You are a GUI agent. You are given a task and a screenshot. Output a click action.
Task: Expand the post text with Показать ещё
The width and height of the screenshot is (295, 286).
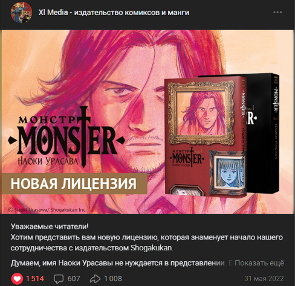[259, 263]
